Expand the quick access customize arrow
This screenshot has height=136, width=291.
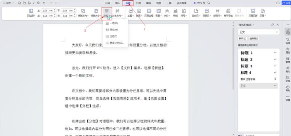pos(56,3)
